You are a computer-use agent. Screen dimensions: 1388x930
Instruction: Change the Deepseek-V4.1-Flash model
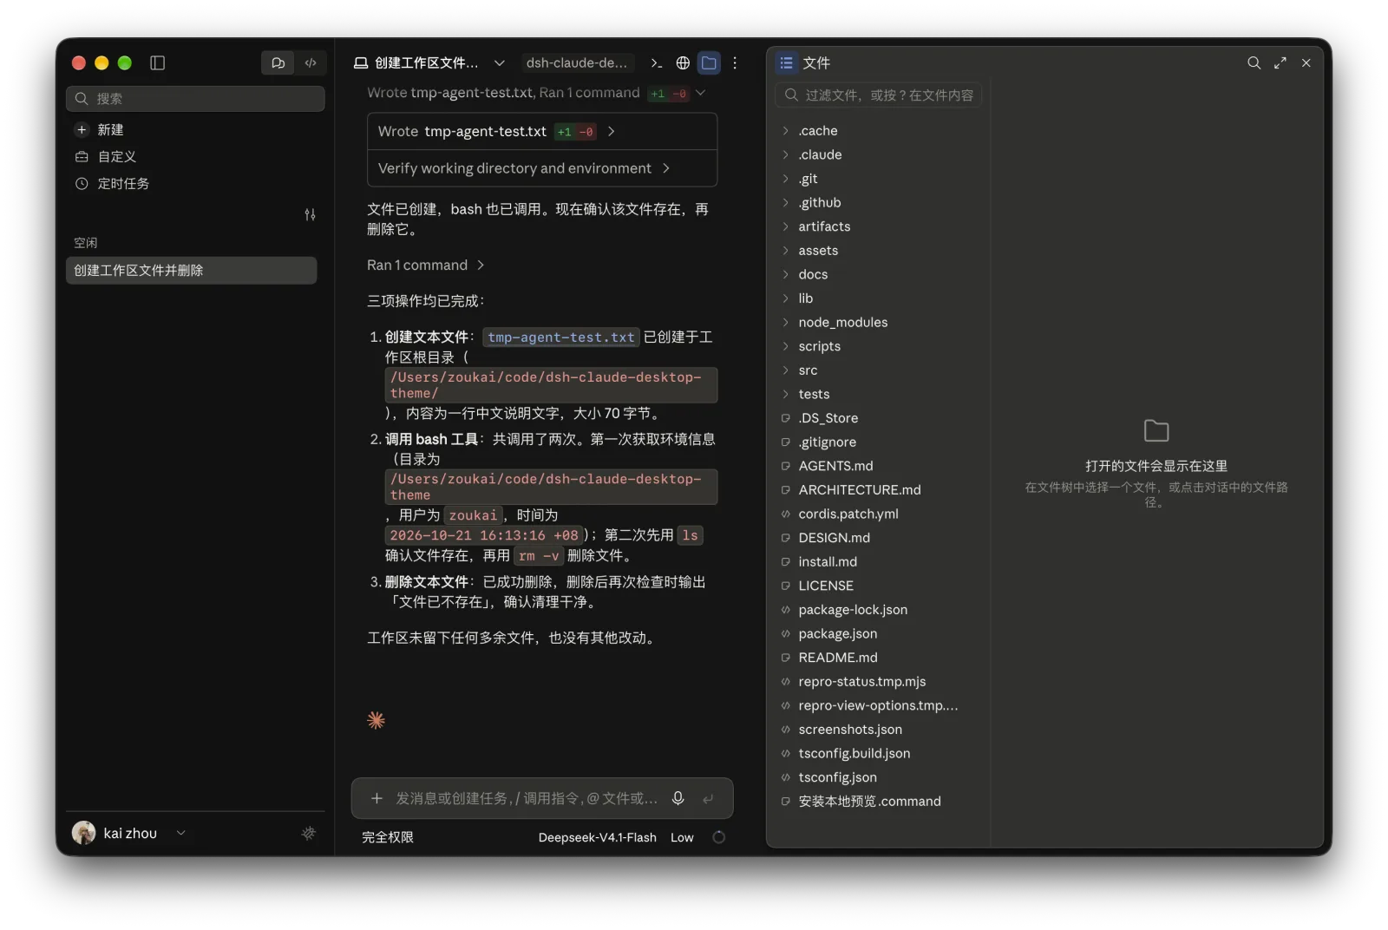coord(597,837)
